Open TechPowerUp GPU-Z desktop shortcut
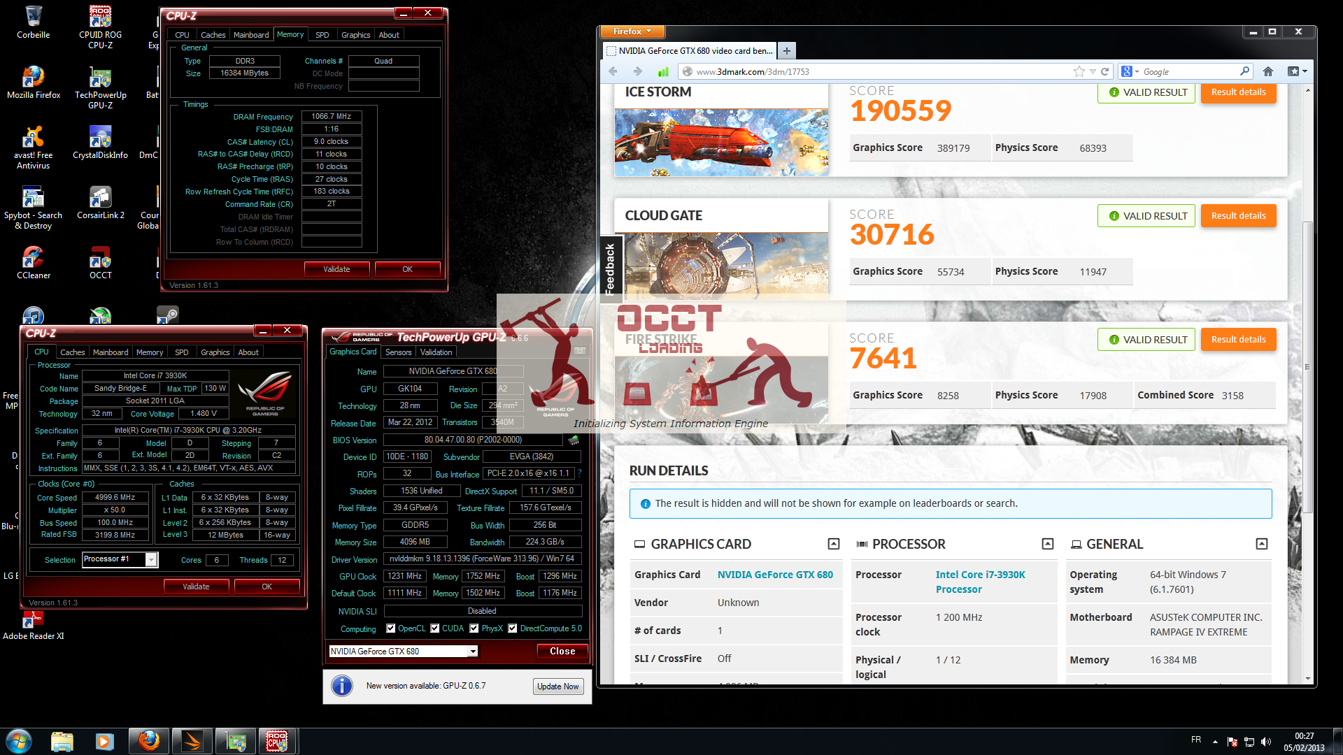The width and height of the screenshot is (1343, 755). point(100,87)
